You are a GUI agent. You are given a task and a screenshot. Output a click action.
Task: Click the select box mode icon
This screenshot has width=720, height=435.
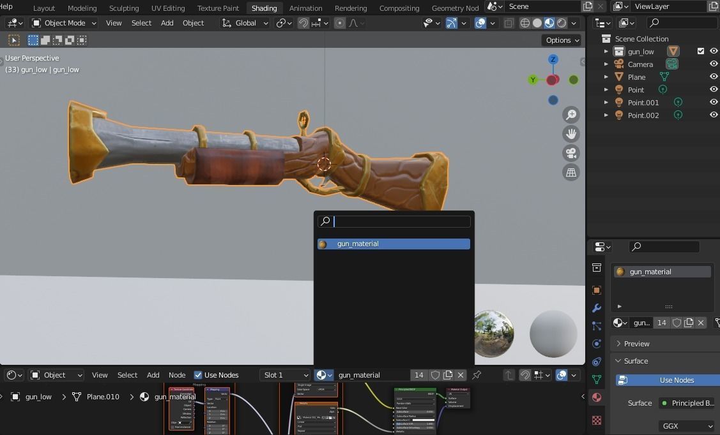33,40
